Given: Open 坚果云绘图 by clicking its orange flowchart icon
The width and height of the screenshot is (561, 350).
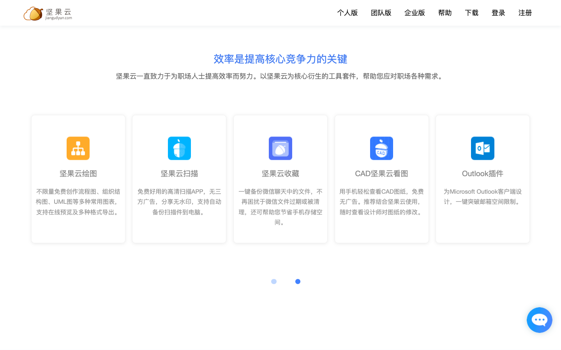Looking at the screenshot, I should coord(78,148).
